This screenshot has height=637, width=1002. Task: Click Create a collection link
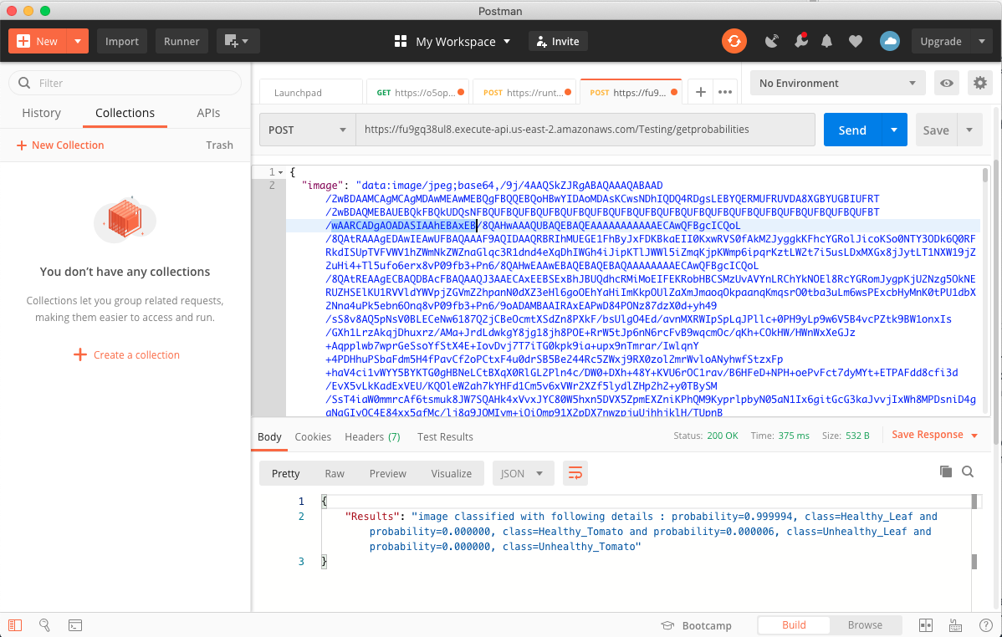tap(126, 354)
